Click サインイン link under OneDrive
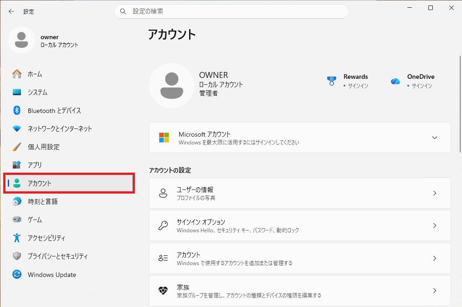Image resolution: width=462 pixels, height=307 pixels. coord(421,86)
